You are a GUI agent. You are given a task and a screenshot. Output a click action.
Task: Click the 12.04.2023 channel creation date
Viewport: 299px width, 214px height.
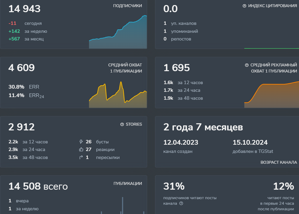coord(181,143)
